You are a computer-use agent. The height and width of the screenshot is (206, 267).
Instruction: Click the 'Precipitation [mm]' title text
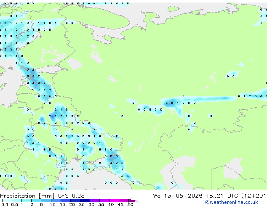27,196
